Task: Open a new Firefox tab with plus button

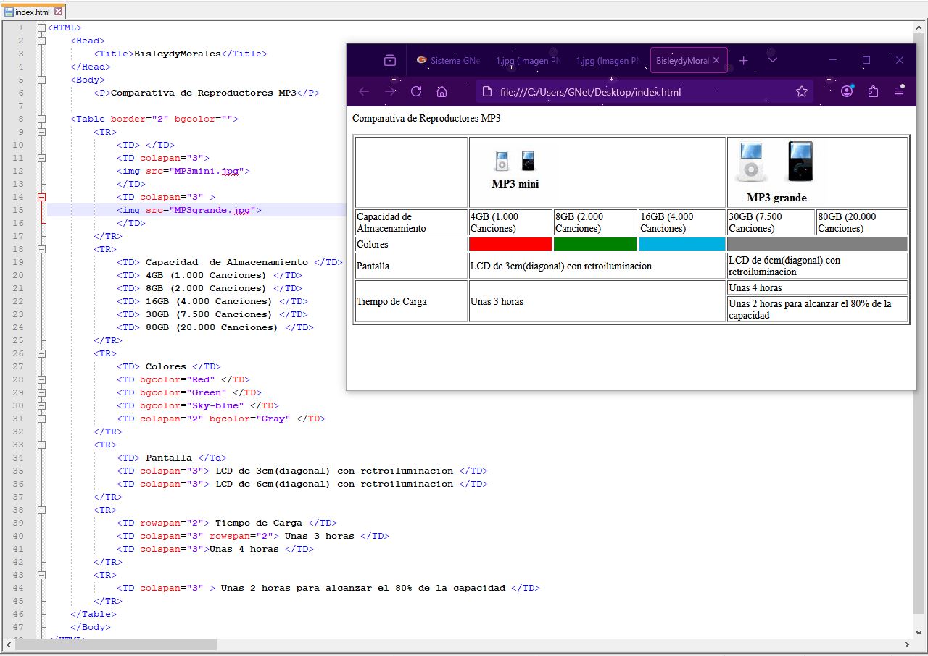Action: pos(743,60)
